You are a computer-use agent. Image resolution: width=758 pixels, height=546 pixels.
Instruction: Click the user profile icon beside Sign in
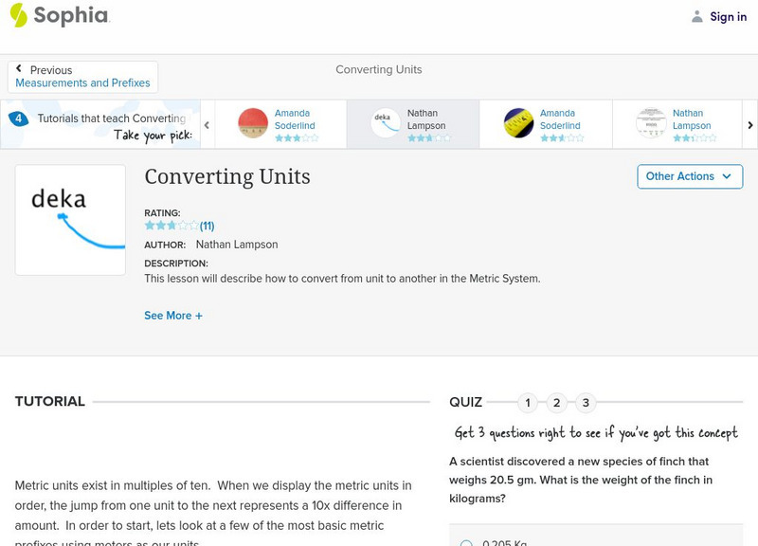point(697,16)
